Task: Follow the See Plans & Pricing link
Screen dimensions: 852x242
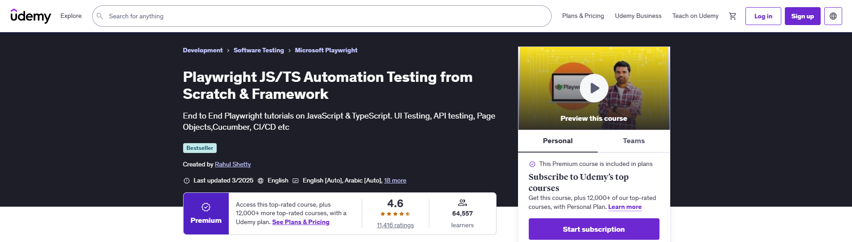Action: pyautogui.click(x=301, y=222)
